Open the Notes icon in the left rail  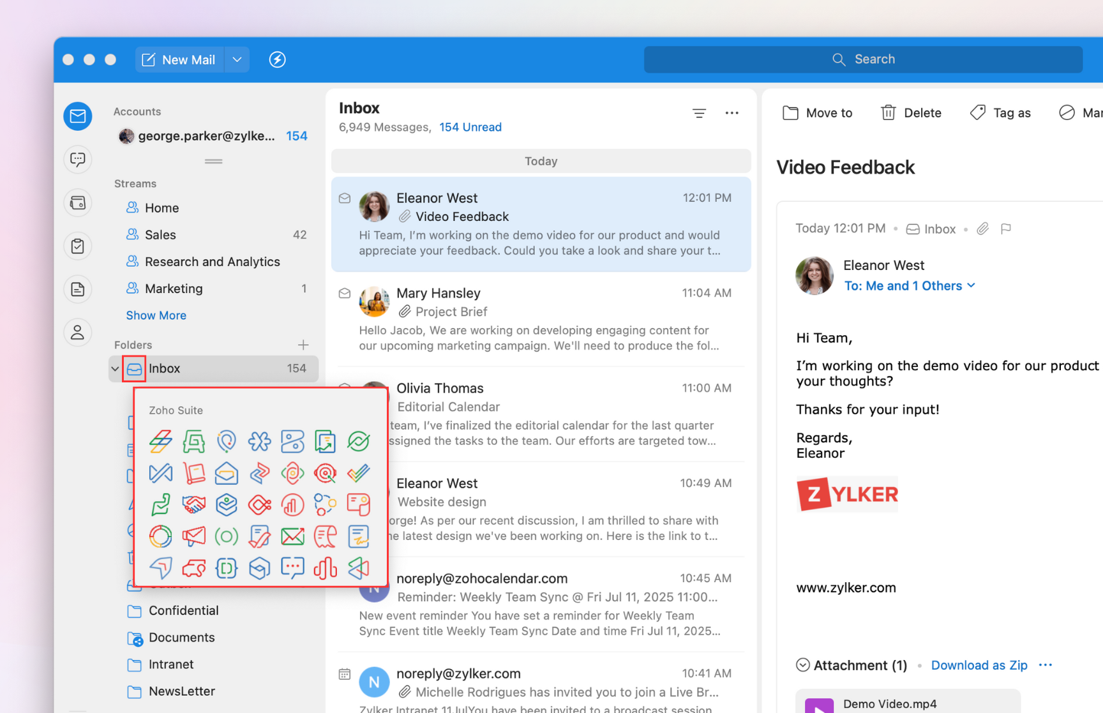(78, 289)
